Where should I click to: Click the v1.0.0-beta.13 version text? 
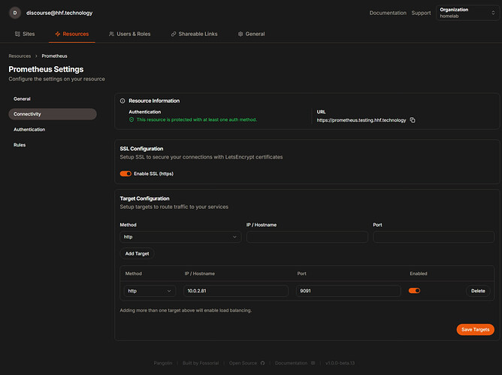340,363
